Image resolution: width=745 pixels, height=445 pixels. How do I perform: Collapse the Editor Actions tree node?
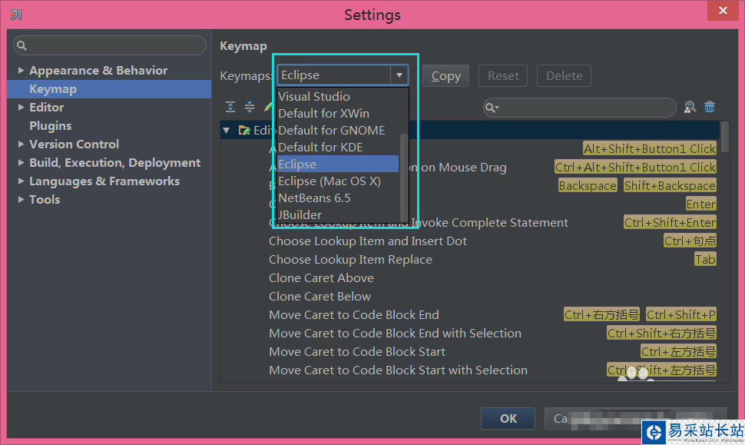click(227, 130)
